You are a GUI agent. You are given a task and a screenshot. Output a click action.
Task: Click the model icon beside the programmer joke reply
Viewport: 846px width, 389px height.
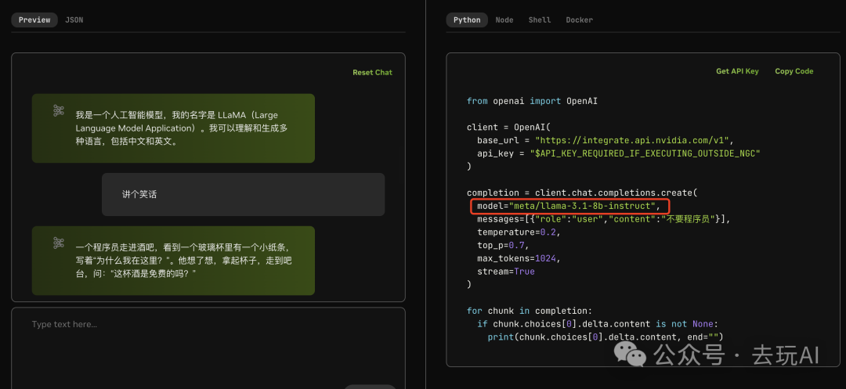(59, 243)
